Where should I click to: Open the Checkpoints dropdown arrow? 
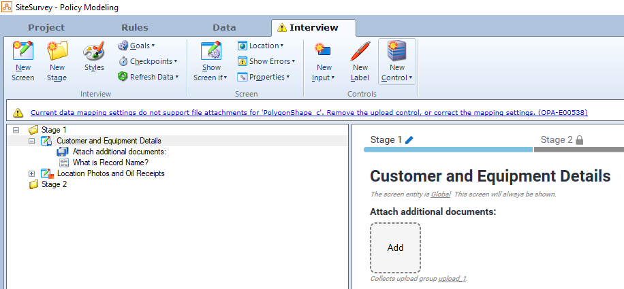click(176, 61)
